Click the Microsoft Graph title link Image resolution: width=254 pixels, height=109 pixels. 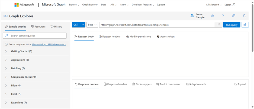(54, 5)
